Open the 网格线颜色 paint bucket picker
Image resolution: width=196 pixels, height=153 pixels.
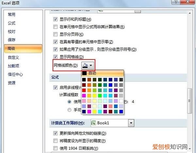pos(88,65)
